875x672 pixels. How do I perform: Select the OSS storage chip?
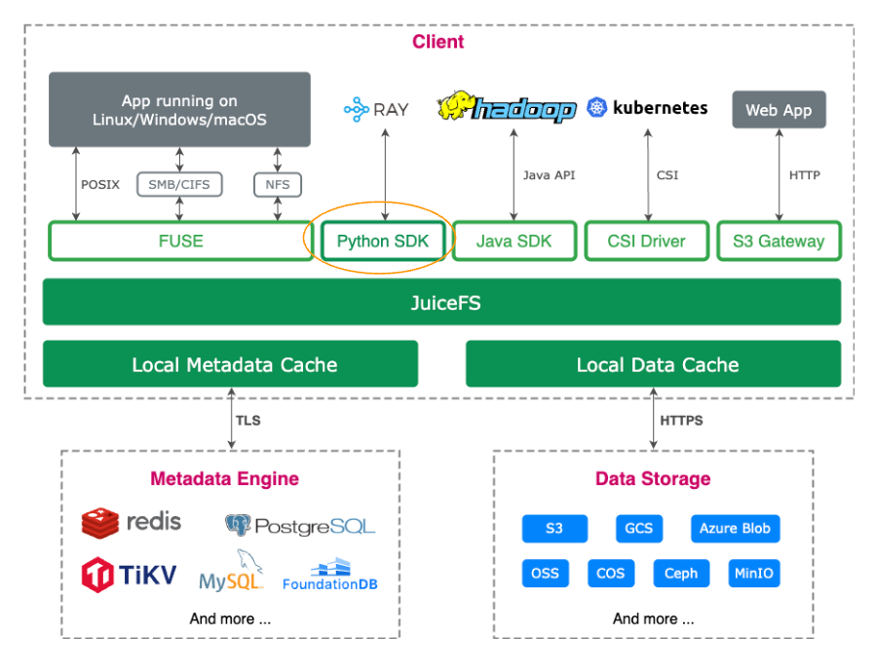click(x=546, y=574)
